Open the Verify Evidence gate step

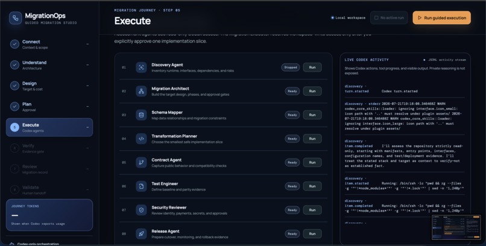click(49, 148)
